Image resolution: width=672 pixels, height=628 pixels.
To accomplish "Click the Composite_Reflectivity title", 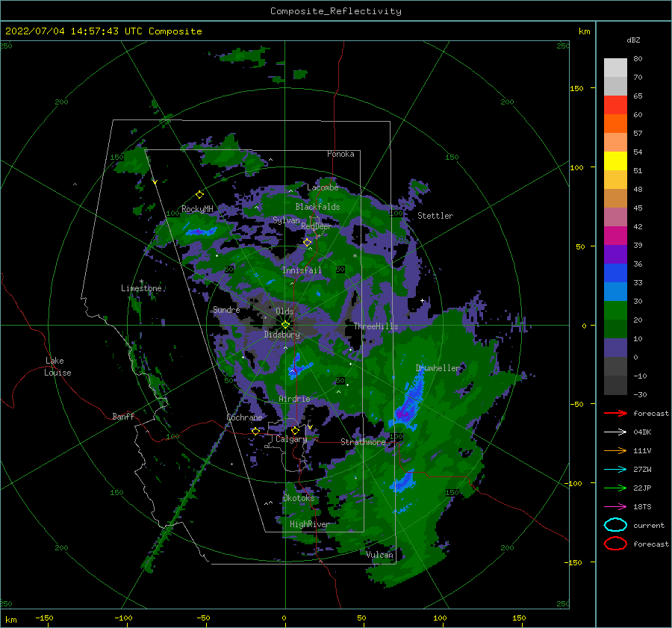I will click(336, 11).
